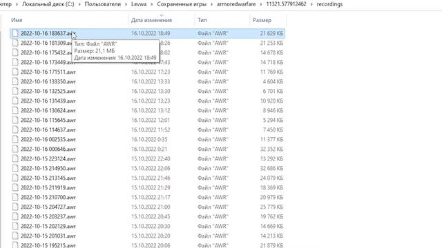The width and height of the screenshot is (442, 248).
Task: Navigate to Сохраненные игры breadcrumb folder
Action: click(x=182, y=4)
